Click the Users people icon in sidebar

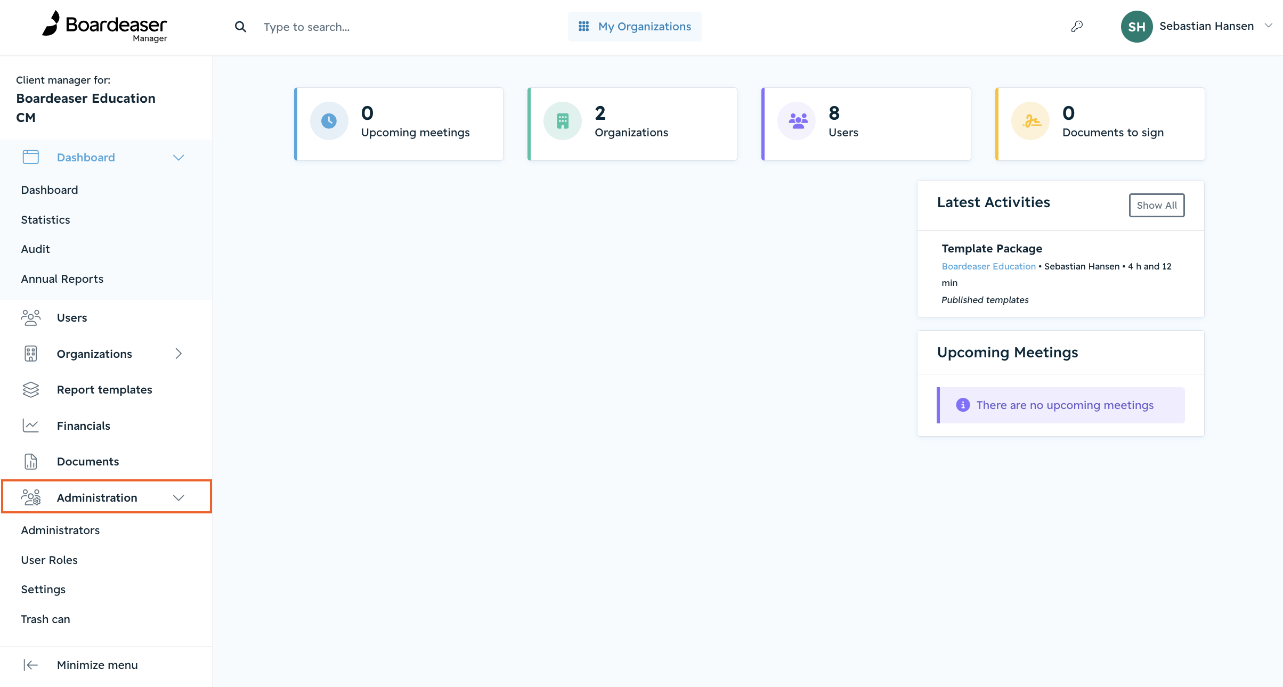click(x=31, y=318)
